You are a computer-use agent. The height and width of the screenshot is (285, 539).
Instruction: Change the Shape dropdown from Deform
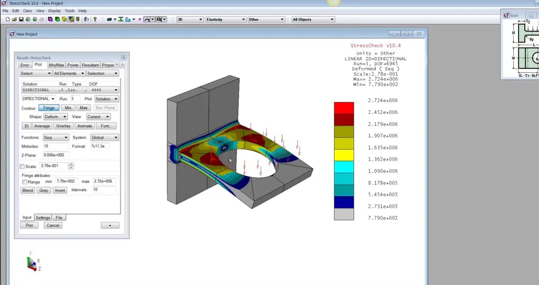pos(55,116)
